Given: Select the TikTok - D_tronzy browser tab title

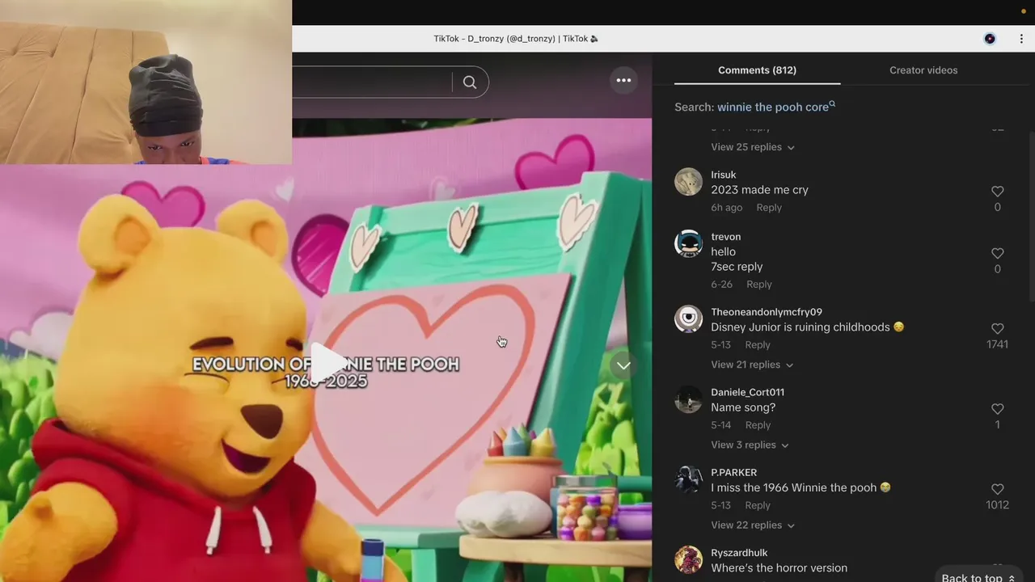Looking at the screenshot, I should tap(516, 39).
